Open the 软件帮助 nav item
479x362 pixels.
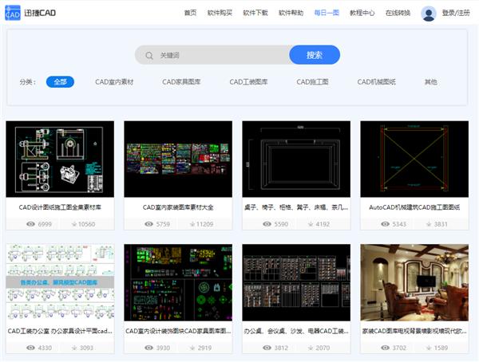[291, 13]
